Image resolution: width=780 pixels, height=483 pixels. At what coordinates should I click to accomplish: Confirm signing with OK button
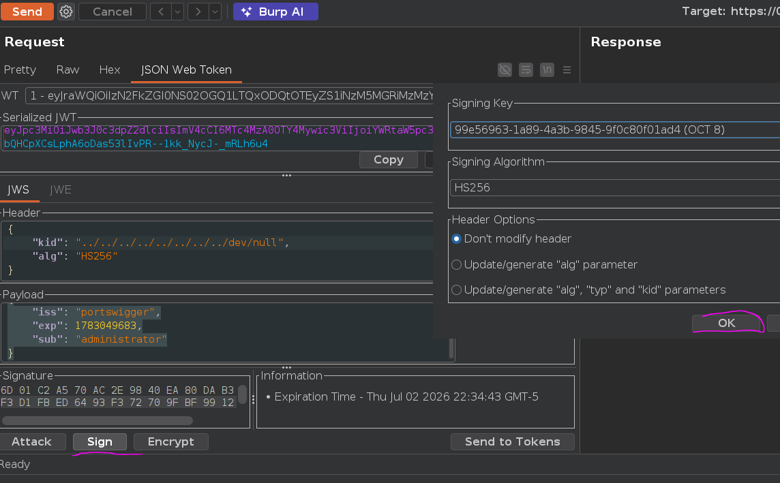click(x=727, y=323)
